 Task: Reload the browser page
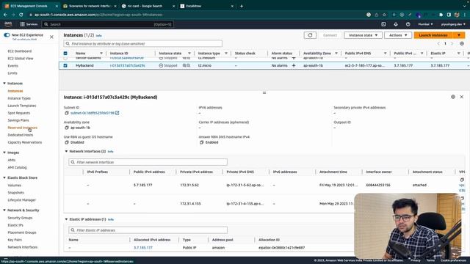[21, 15]
